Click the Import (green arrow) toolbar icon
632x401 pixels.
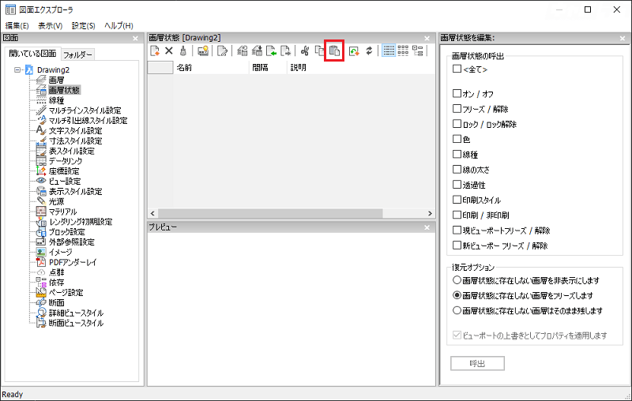coord(271,51)
